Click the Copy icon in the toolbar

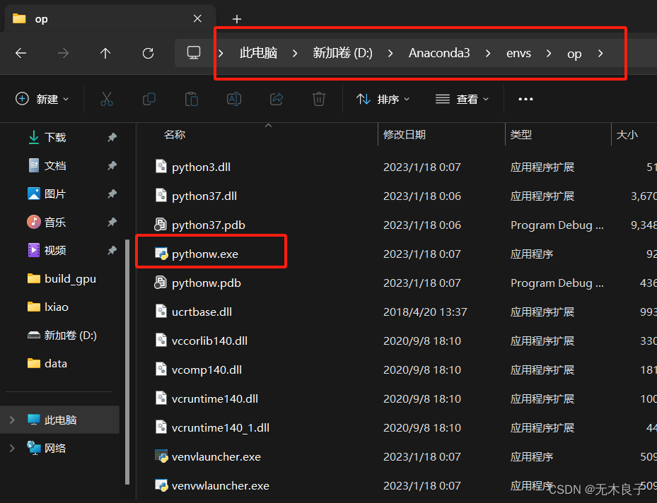pos(149,99)
